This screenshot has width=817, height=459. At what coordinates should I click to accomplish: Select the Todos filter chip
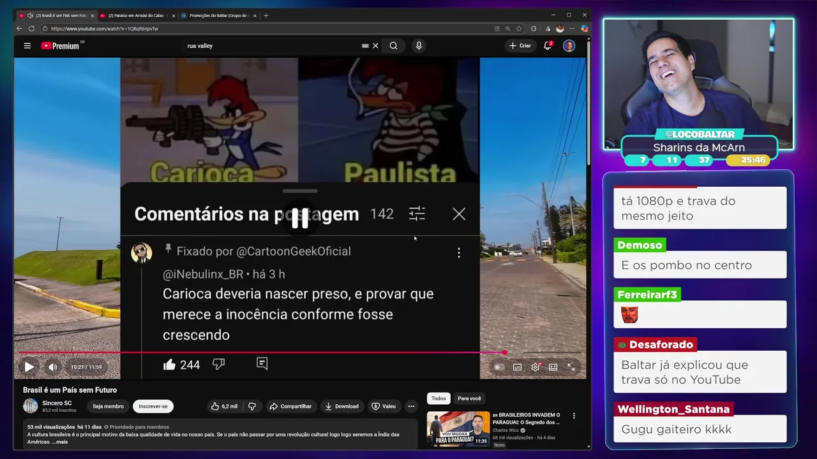pyautogui.click(x=438, y=398)
